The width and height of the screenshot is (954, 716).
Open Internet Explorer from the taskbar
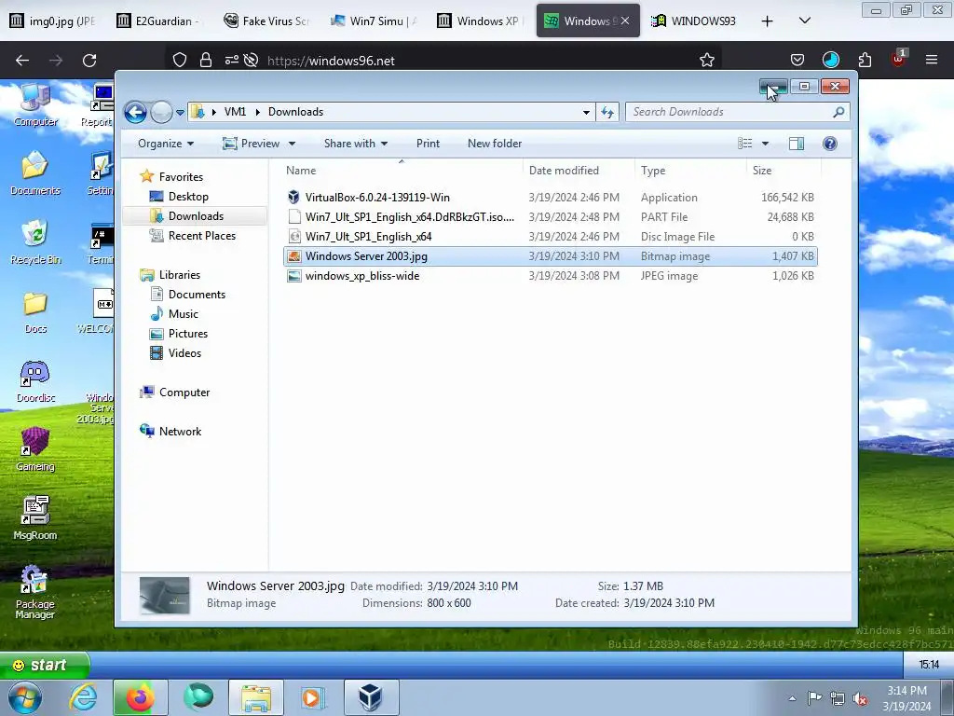point(83,697)
